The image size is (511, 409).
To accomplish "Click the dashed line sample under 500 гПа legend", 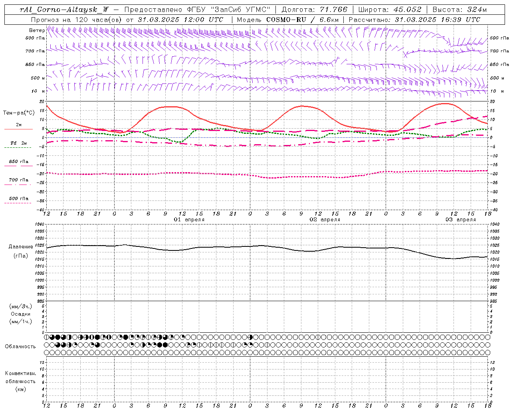I will 18,203.
